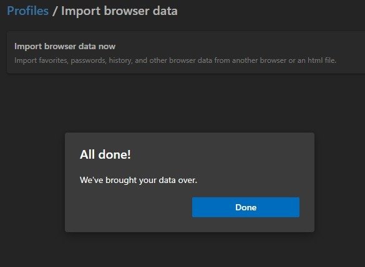The height and width of the screenshot is (267, 365).
Task: Click the word data in dialog message
Action: [x=167, y=180]
